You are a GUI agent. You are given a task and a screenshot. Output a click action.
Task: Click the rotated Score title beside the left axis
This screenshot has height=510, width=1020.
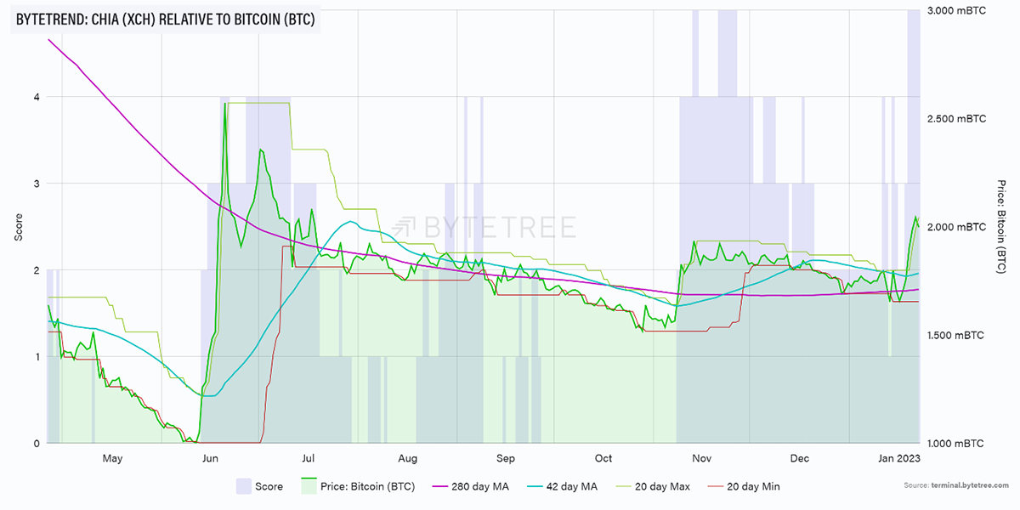click(18, 227)
